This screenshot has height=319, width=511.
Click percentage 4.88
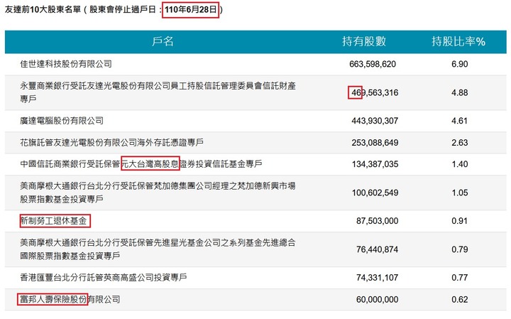coord(459,92)
